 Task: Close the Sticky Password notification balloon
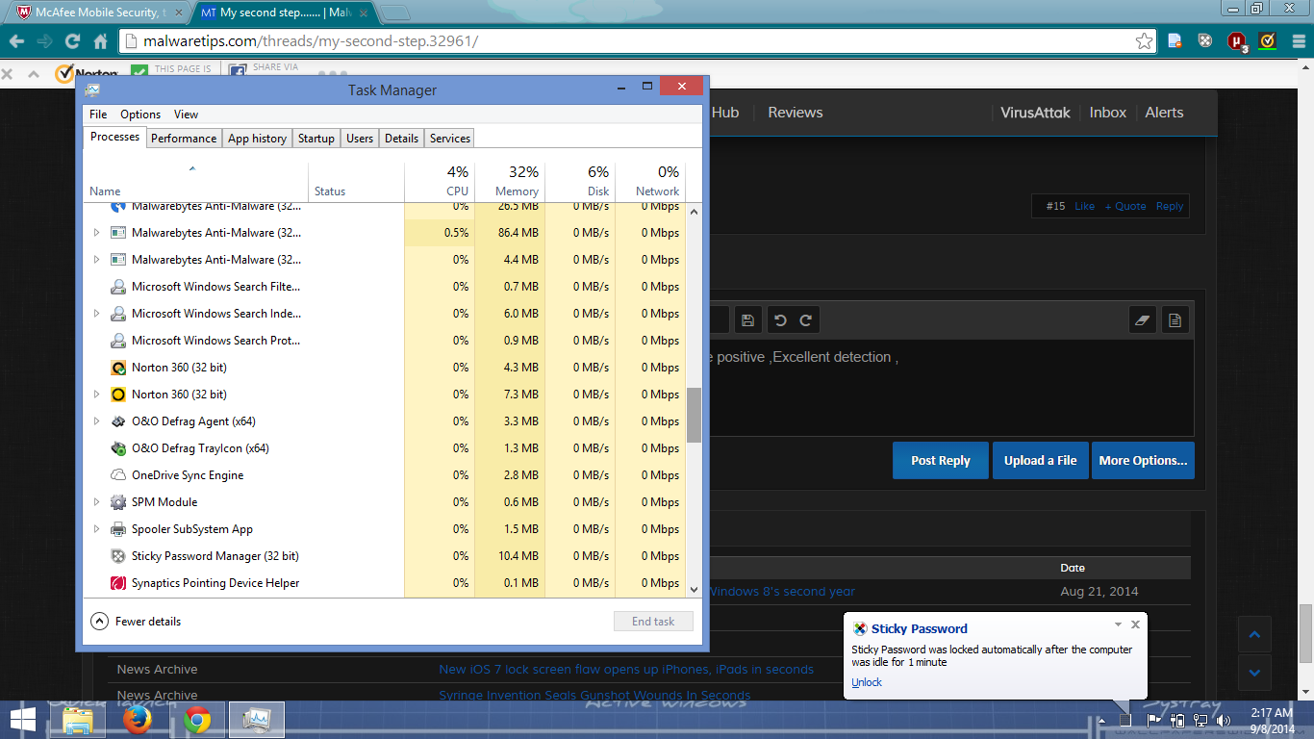pos(1135,624)
